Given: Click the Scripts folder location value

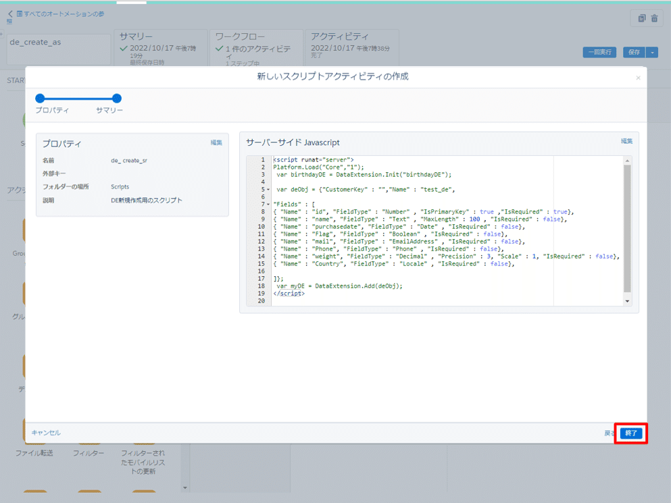Looking at the screenshot, I should point(120,187).
